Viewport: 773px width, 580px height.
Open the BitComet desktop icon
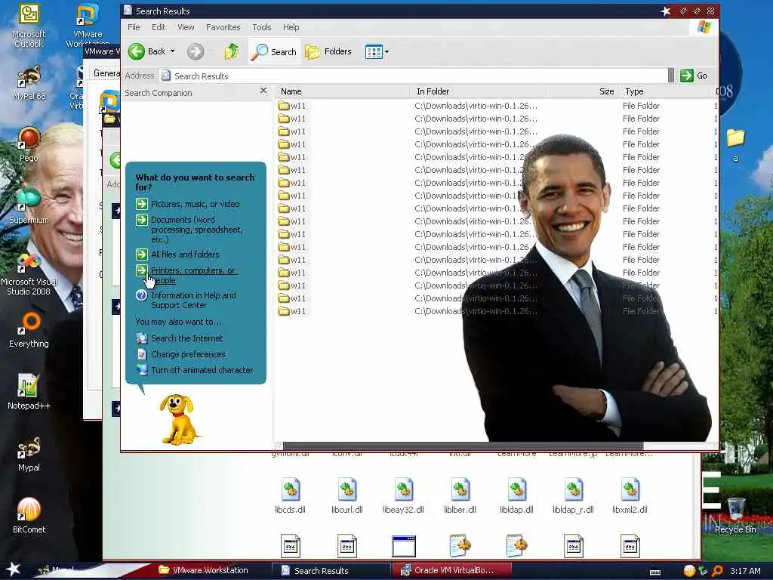tap(29, 516)
